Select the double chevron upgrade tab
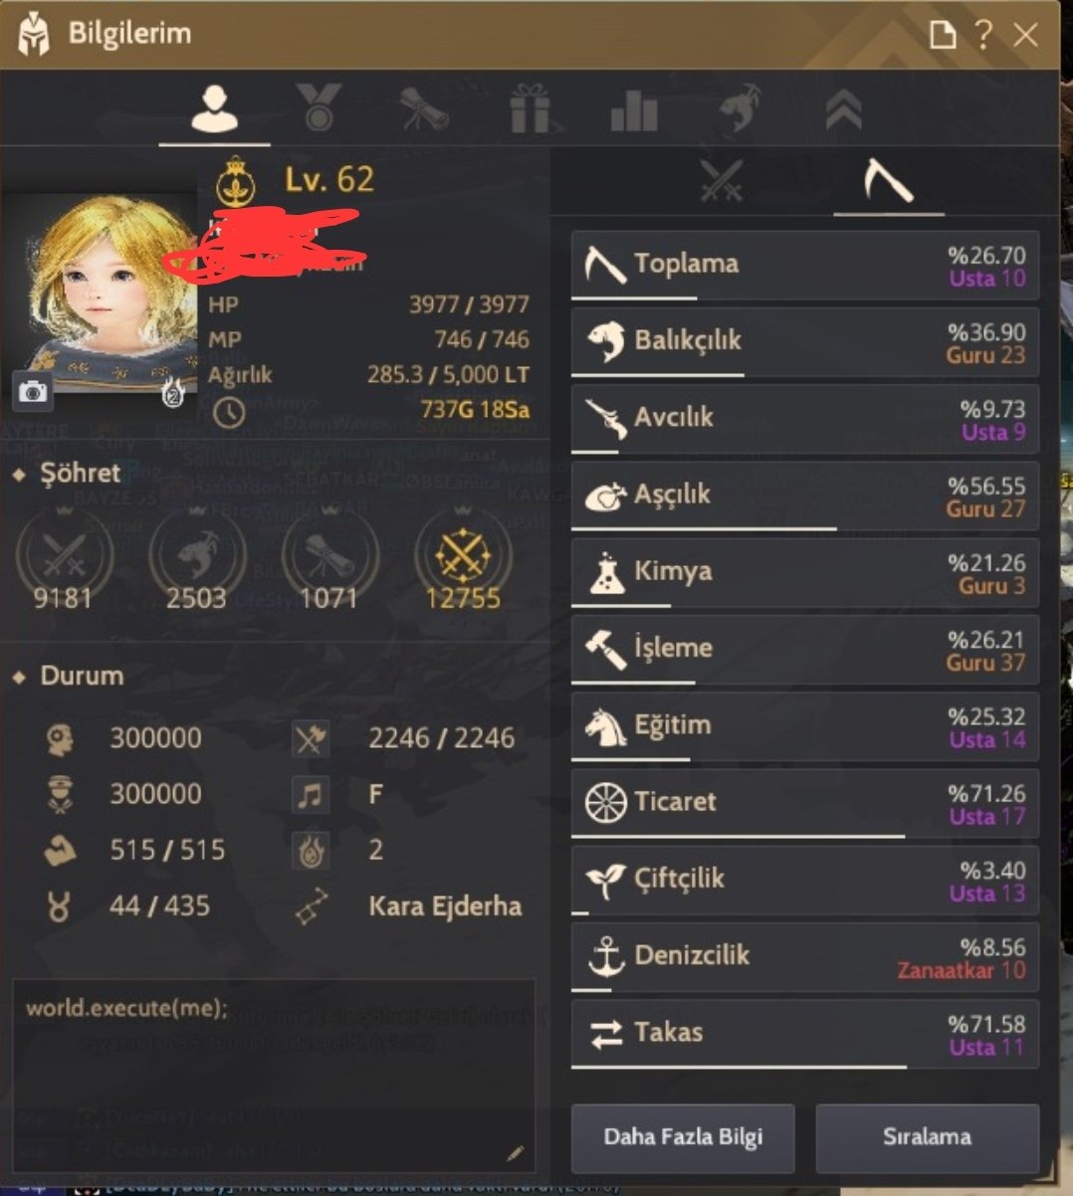The image size is (1073, 1196). (843, 109)
